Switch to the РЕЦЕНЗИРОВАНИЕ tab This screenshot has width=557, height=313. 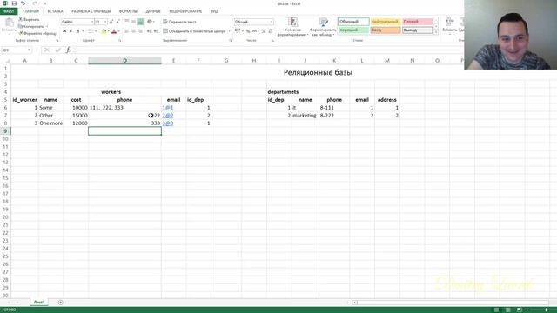pos(185,11)
